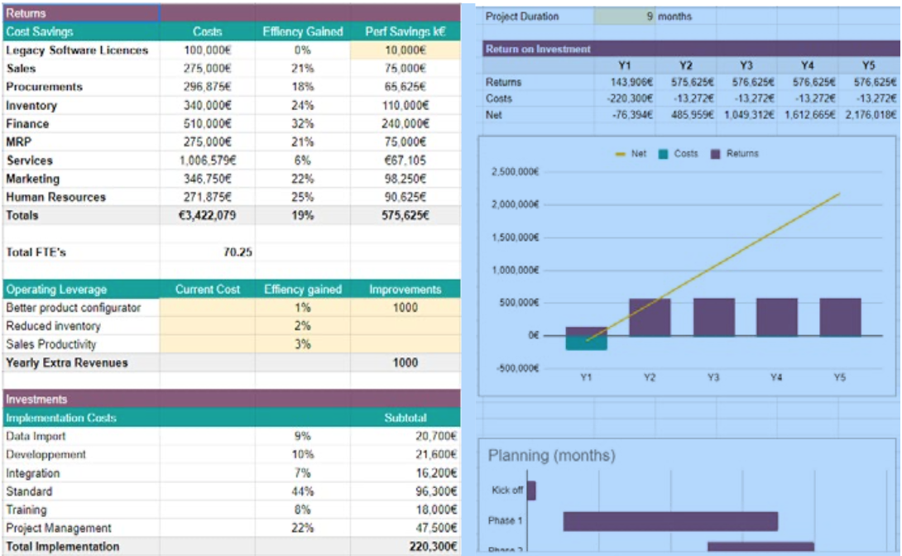Click the Y1 teal costs bar
This screenshot has height=556, width=902.
point(586,343)
